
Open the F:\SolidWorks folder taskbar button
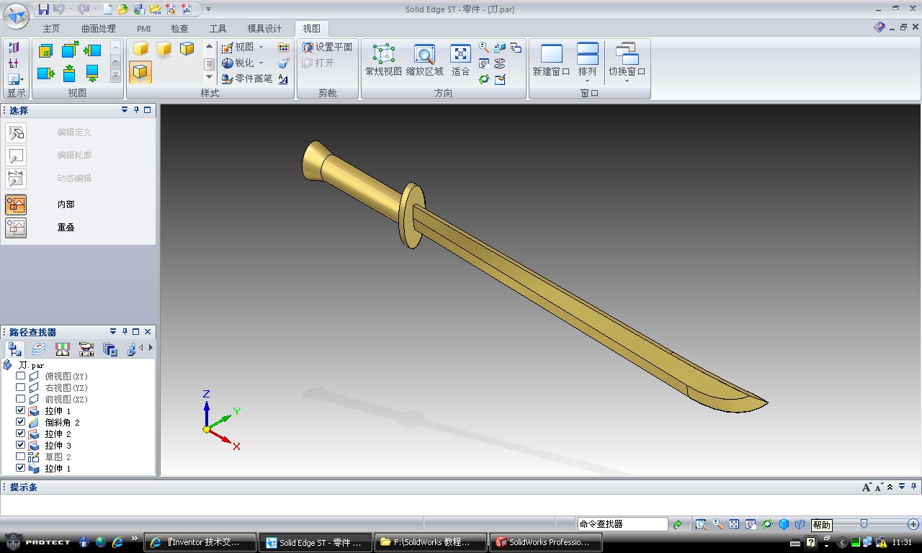[x=430, y=542]
